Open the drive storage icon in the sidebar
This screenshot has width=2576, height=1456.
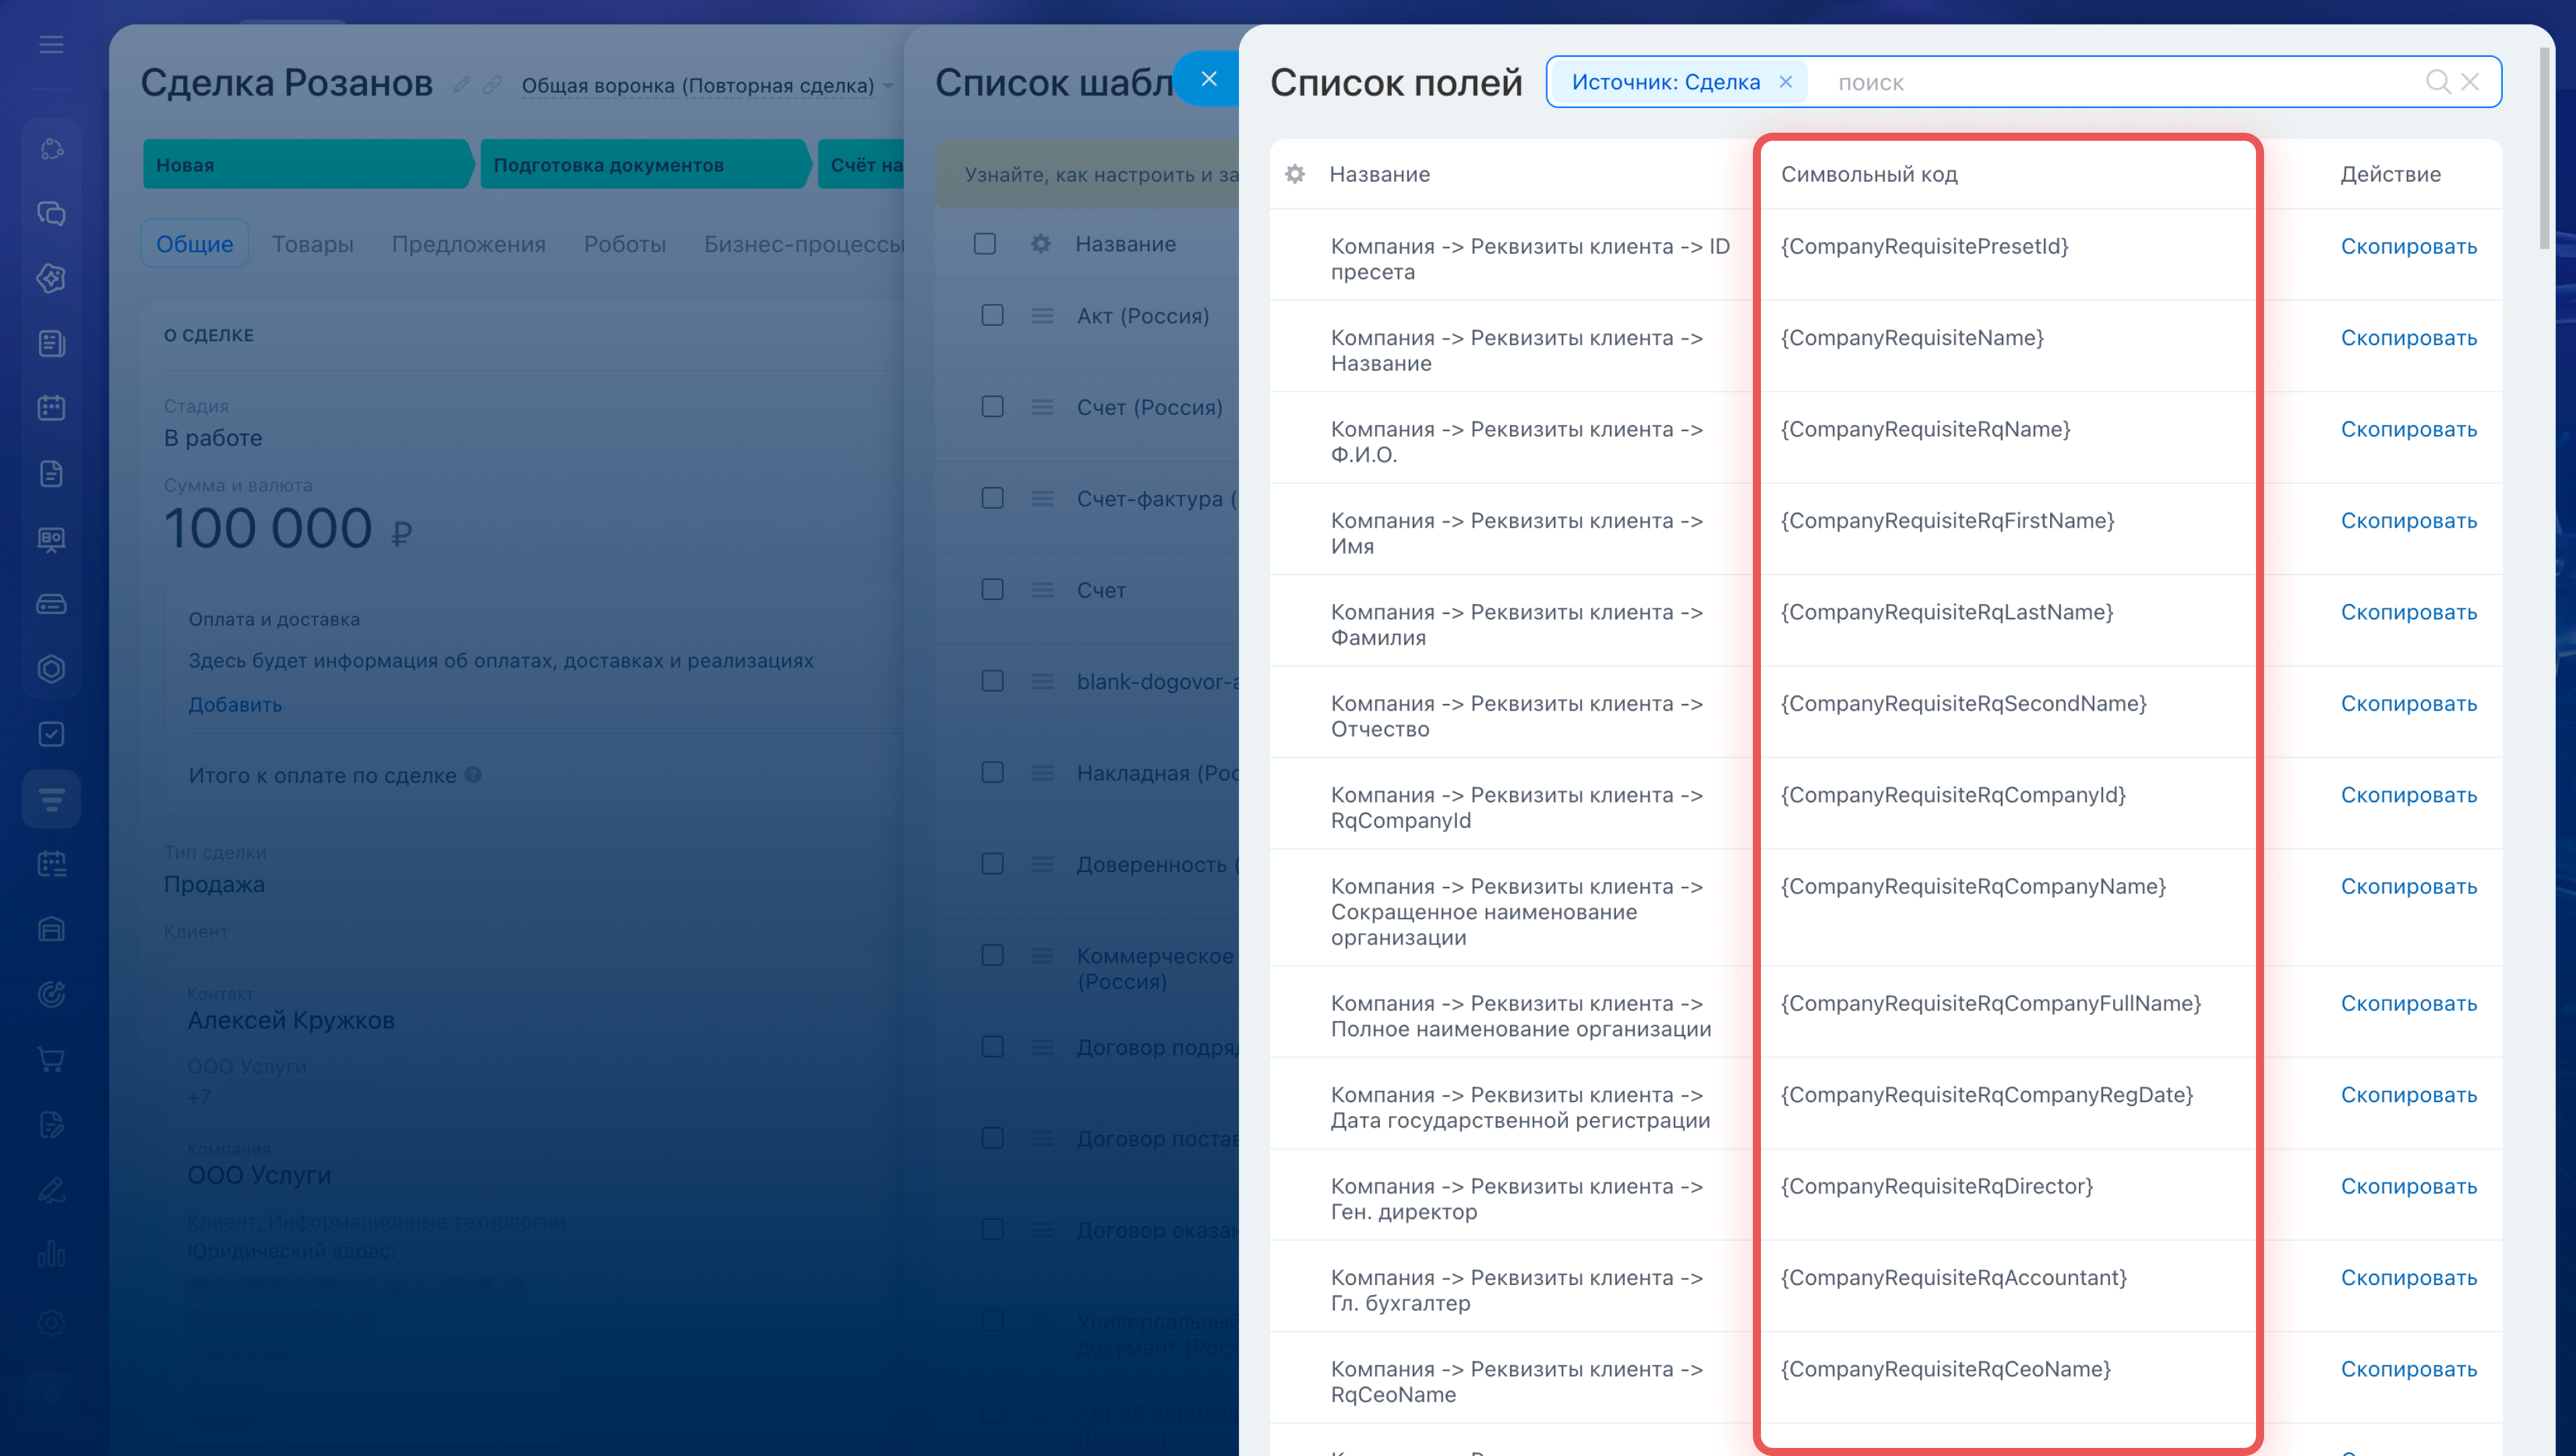51,604
